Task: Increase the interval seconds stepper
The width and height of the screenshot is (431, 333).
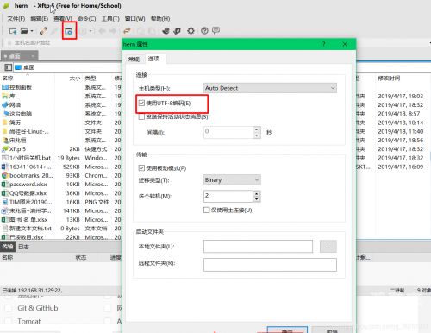Action: (x=257, y=129)
